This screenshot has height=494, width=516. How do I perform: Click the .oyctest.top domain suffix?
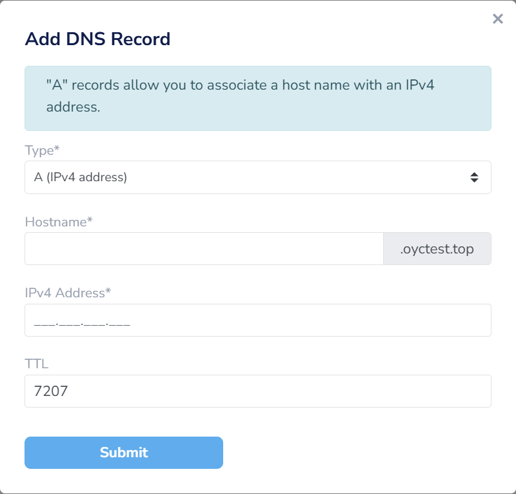437,249
